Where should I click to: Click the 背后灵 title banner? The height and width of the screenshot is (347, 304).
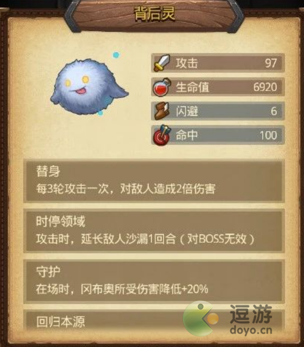[154, 14]
